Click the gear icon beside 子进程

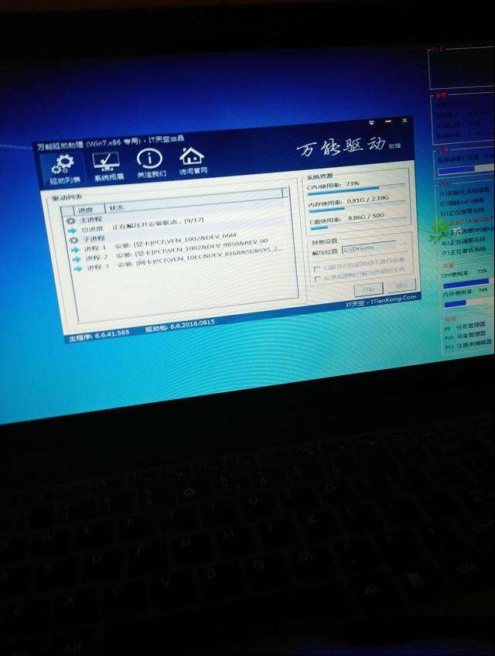pos(73,240)
